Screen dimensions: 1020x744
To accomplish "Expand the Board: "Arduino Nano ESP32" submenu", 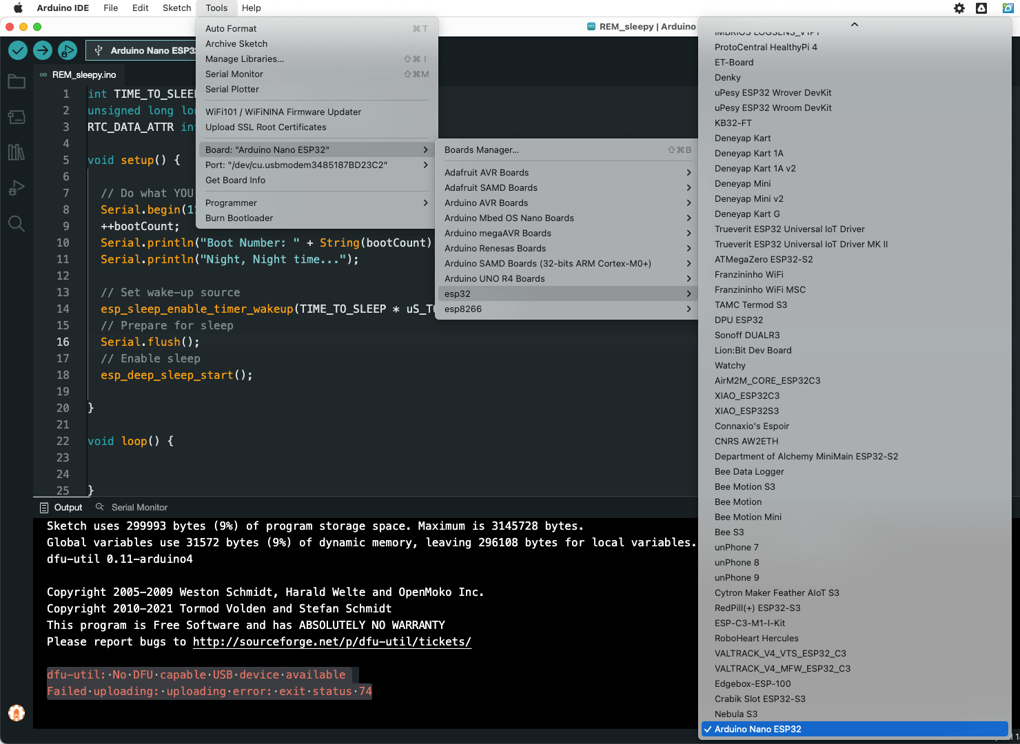I will tap(317, 149).
